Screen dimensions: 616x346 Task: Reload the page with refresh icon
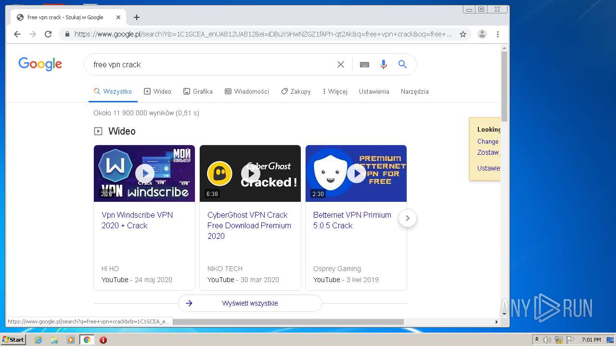48,34
